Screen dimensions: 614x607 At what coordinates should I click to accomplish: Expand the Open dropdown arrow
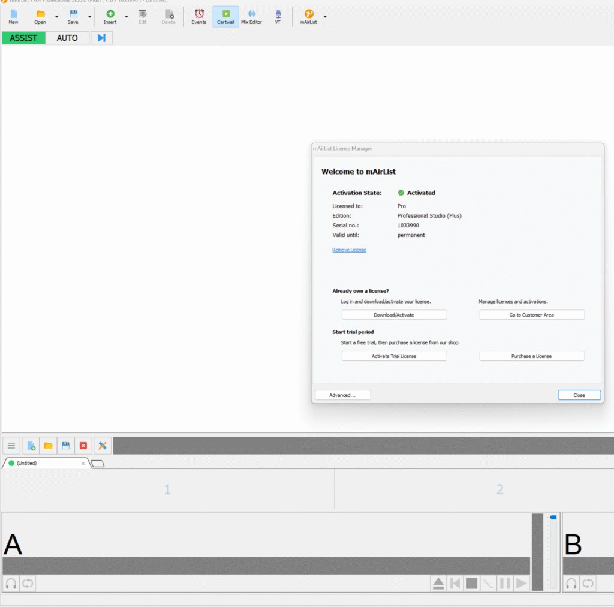click(x=56, y=17)
